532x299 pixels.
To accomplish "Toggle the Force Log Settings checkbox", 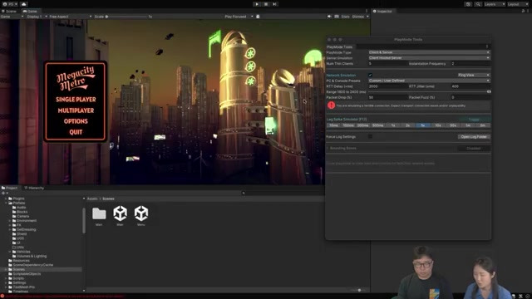I will (x=370, y=136).
